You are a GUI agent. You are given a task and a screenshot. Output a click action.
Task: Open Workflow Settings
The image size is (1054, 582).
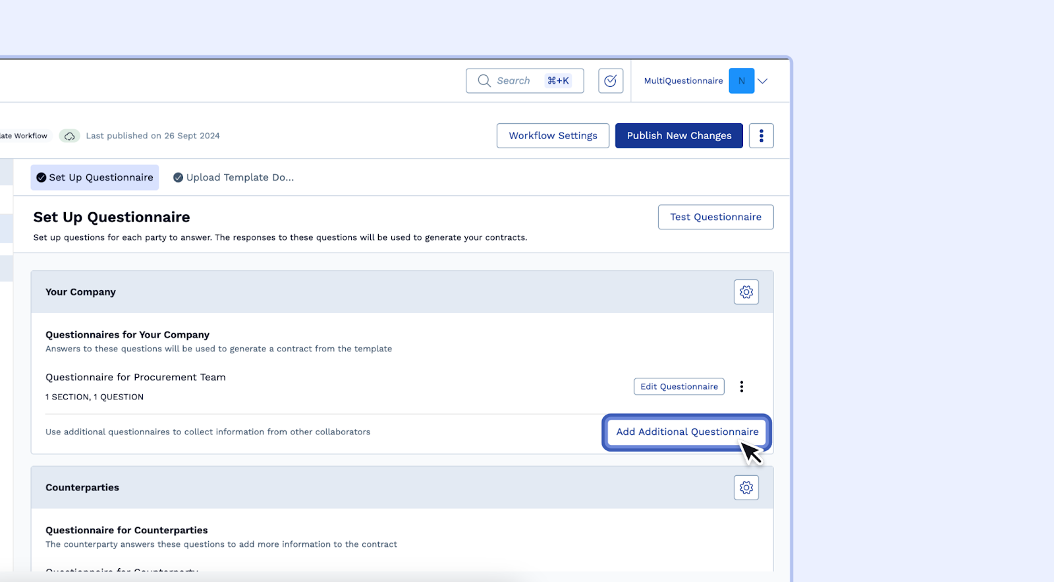click(553, 136)
